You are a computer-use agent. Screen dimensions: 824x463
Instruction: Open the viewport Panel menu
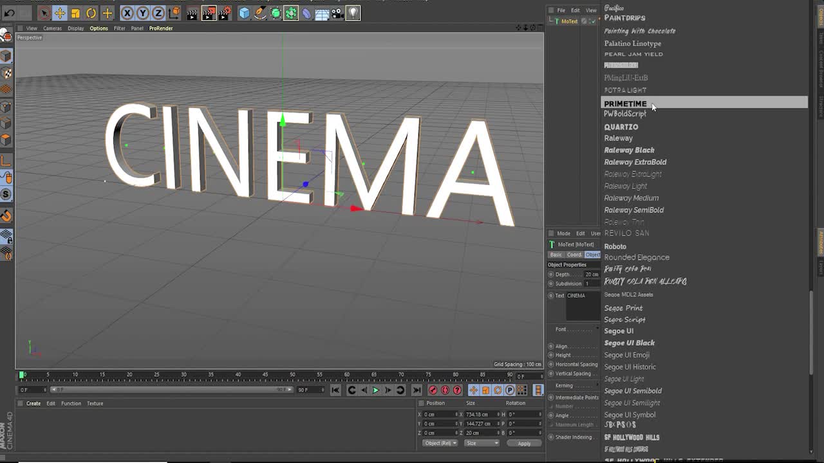click(x=137, y=28)
